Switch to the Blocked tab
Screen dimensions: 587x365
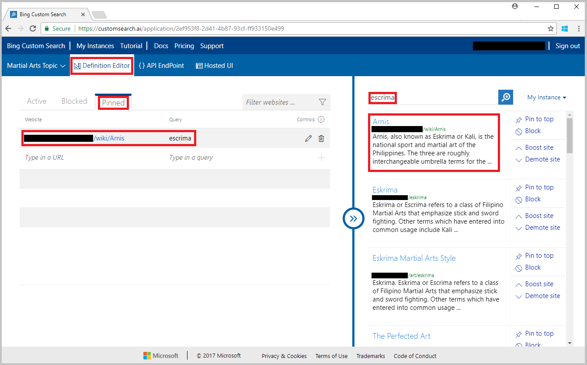(x=74, y=101)
